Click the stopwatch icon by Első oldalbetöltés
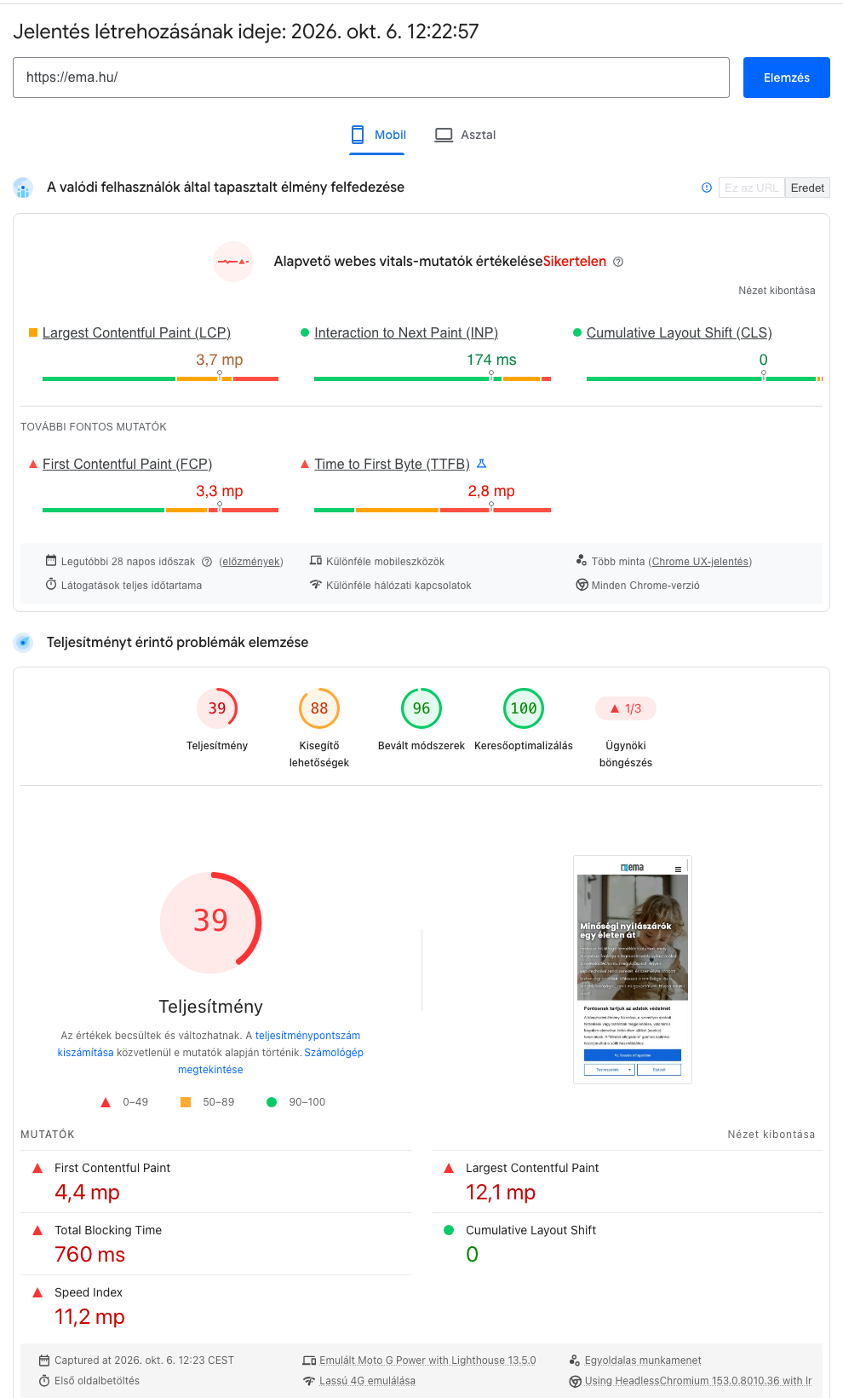843x1398 pixels. (45, 1381)
